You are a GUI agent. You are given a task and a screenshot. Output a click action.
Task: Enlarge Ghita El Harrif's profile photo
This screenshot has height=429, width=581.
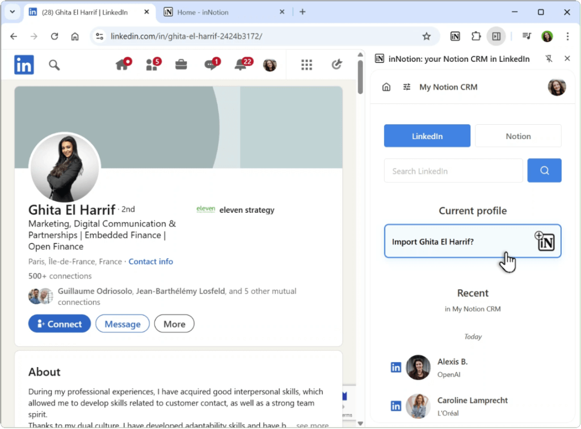[x=65, y=167]
